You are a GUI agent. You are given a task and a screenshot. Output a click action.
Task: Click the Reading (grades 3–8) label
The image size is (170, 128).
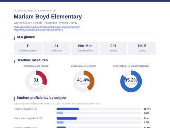coord(25,109)
